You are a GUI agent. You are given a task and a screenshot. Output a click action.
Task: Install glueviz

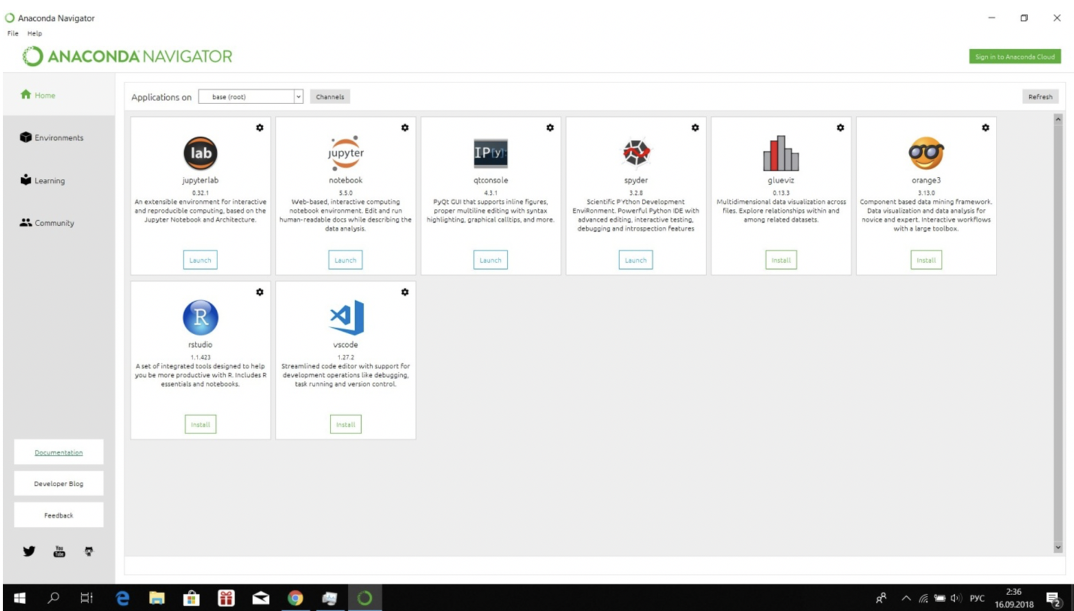[781, 260]
